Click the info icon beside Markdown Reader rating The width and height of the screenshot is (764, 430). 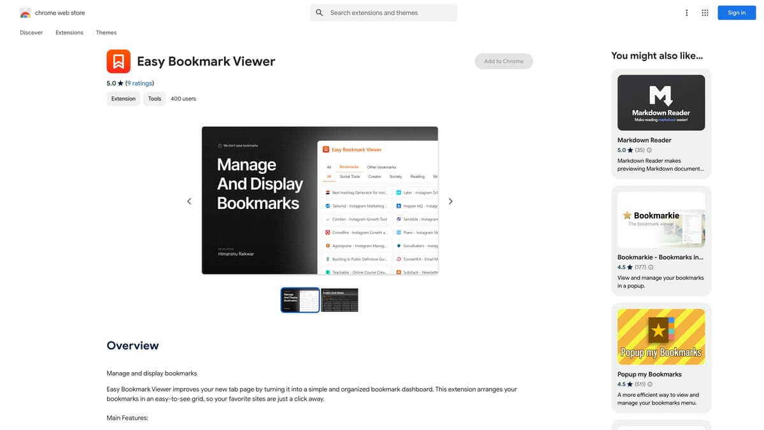[x=649, y=150]
